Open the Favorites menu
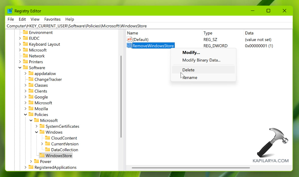The image size is (299, 177). coord(52,19)
